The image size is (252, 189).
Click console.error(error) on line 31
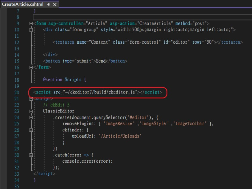coord(86,161)
